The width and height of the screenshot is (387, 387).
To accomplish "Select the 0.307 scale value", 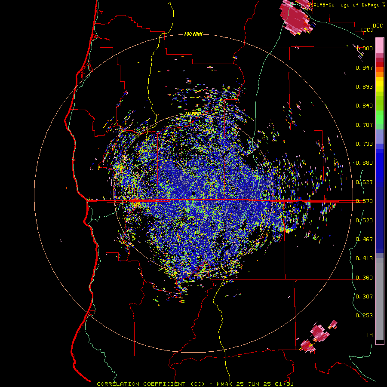I will (364, 297).
